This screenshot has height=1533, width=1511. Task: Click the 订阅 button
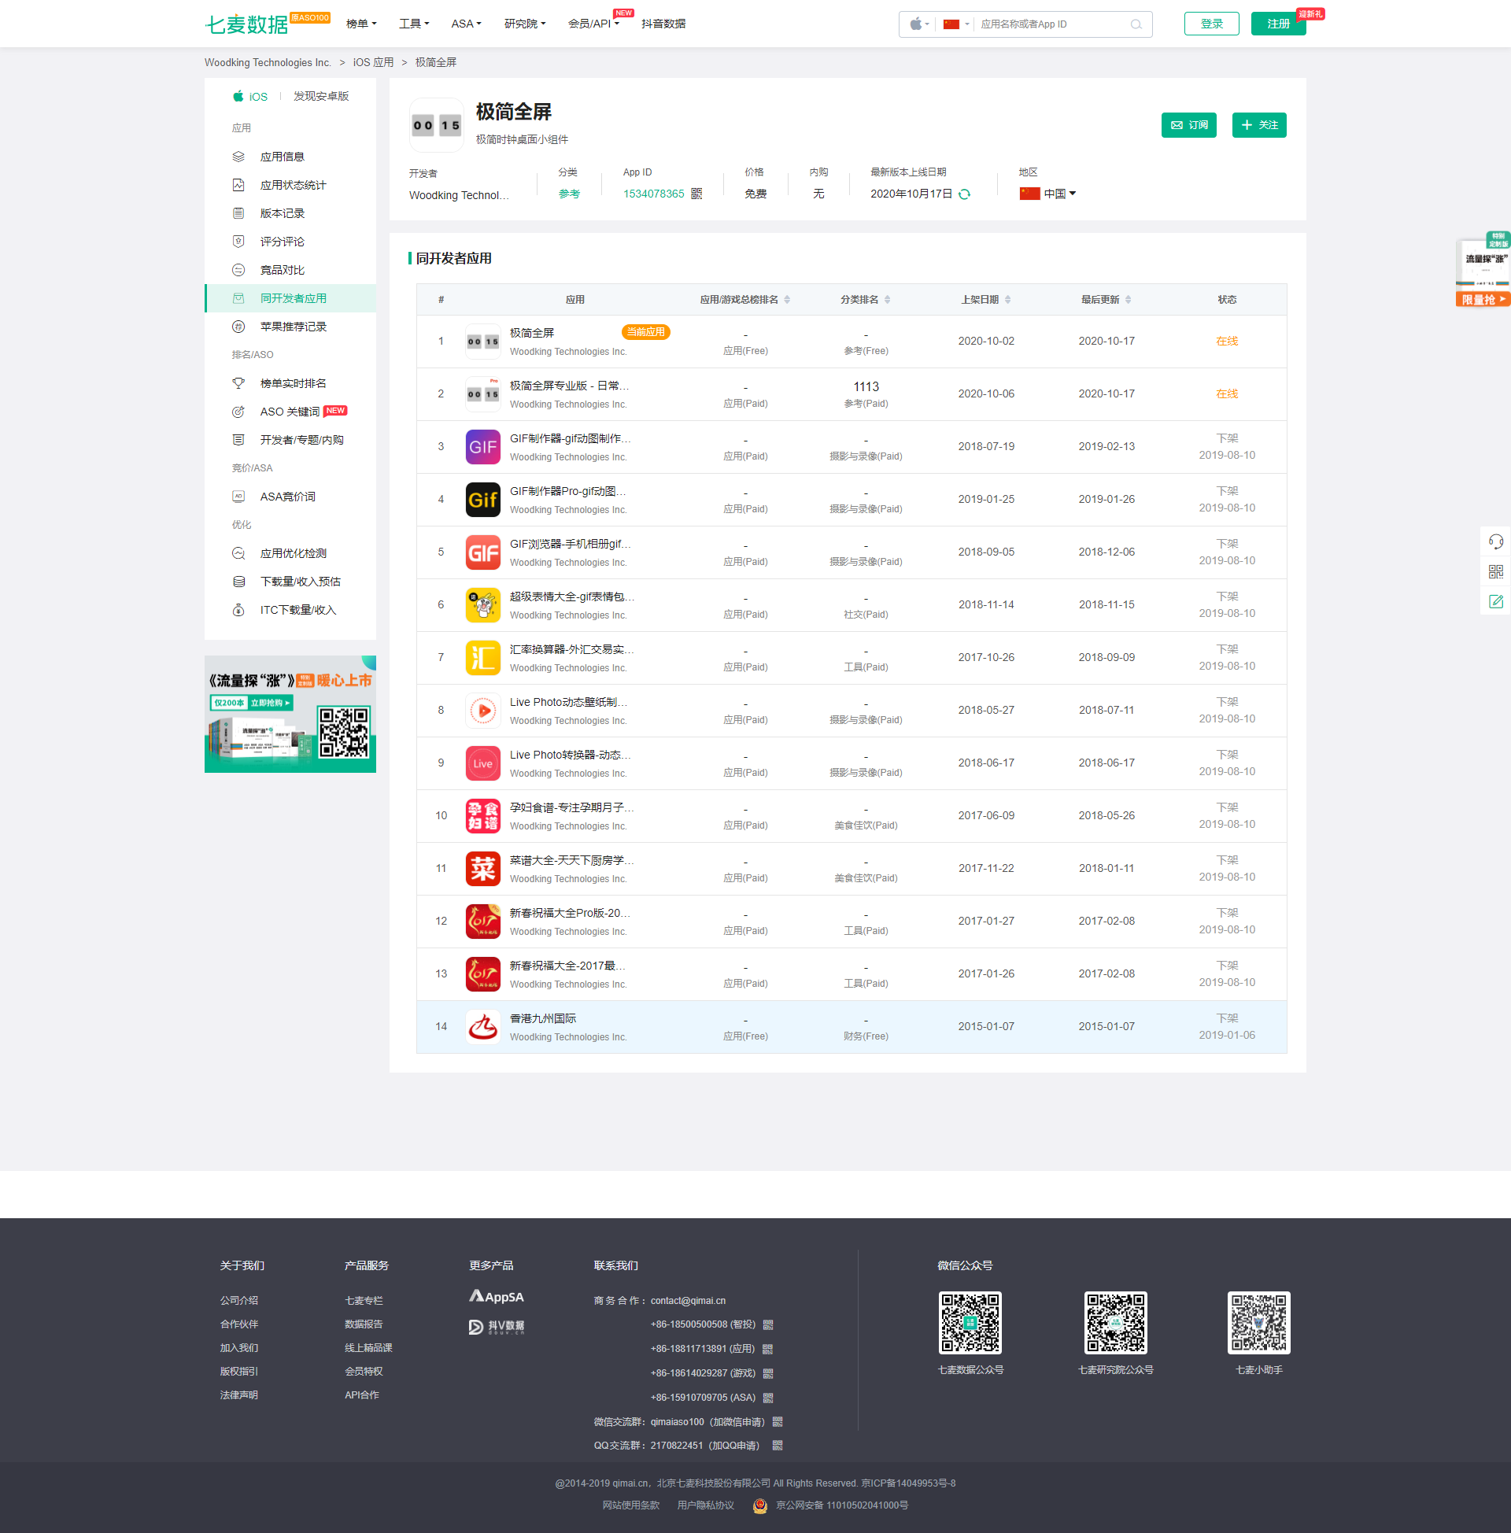pos(1188,125)
